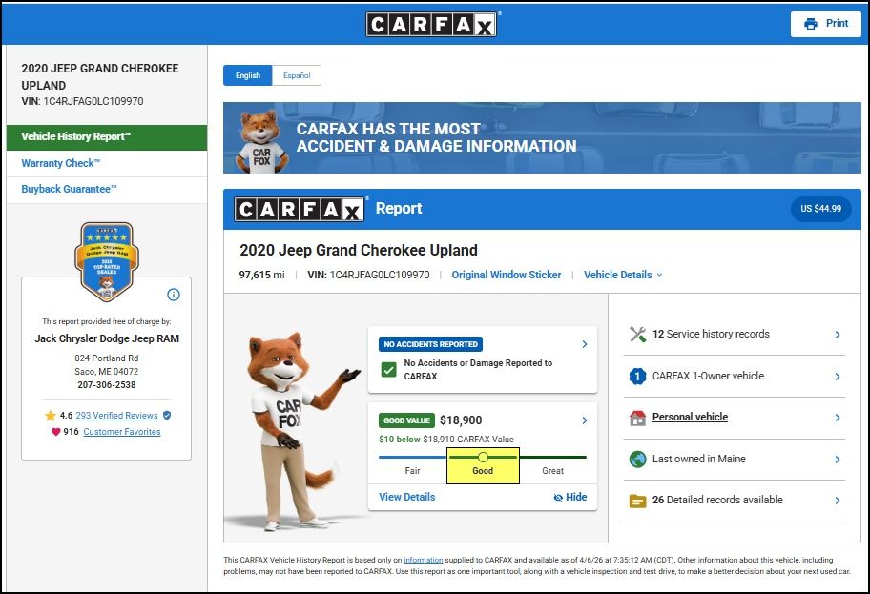Click the CARFAX 1-Owner badge icon
This screenshot has width=870, height=594.
coord(638,377)
